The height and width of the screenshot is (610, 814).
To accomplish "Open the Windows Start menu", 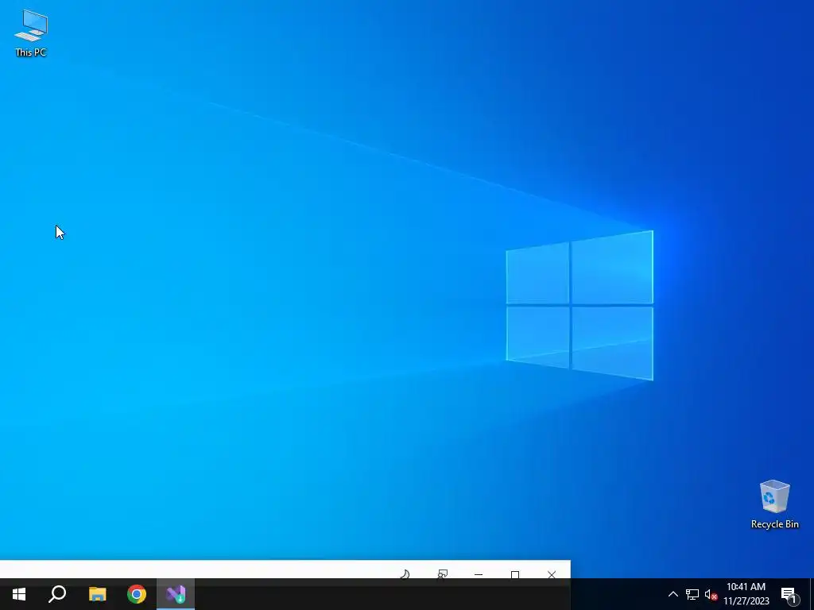I will coord(19,594).
